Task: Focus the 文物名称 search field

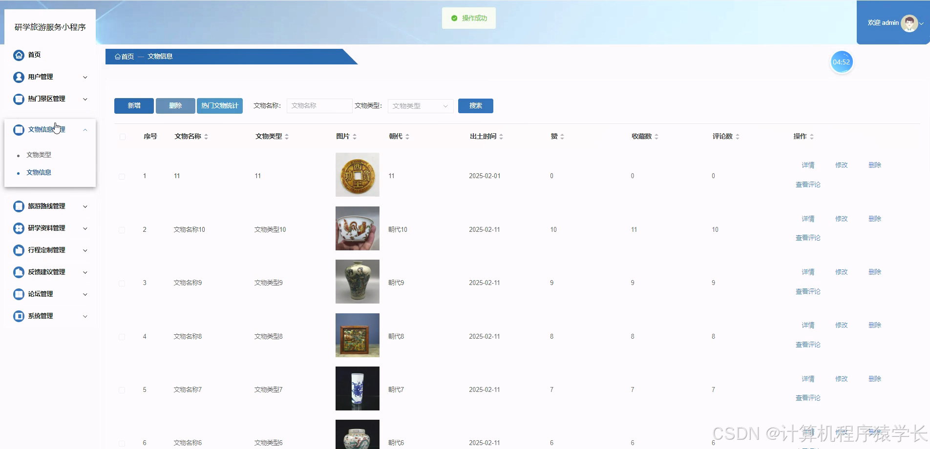Action: click(x=319, y=106)
